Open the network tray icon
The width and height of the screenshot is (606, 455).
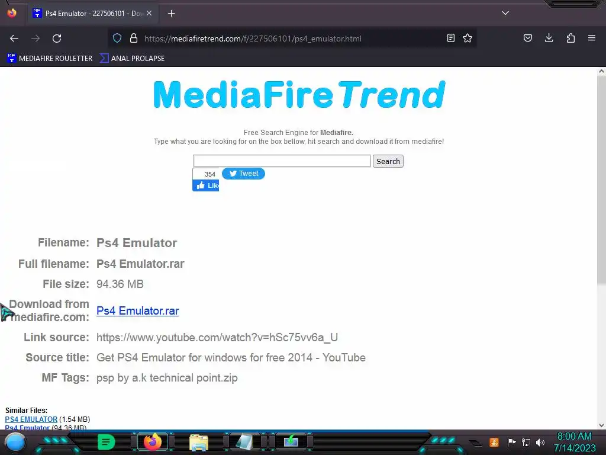pos(526,442)
